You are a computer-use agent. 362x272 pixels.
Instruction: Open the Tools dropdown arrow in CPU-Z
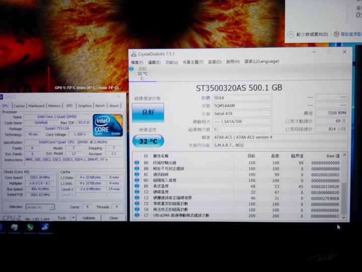(73, 218)
